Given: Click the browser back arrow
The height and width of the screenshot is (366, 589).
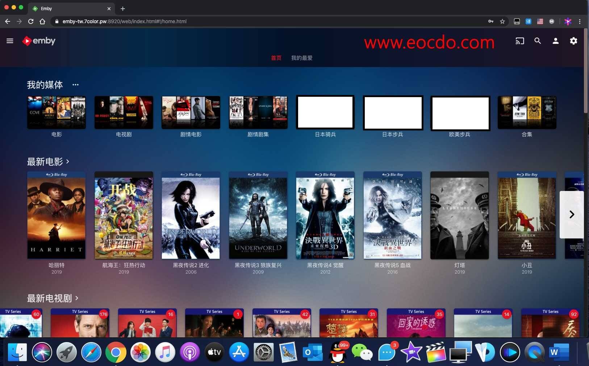Looking at the screenshot, I should pos(8,21).
